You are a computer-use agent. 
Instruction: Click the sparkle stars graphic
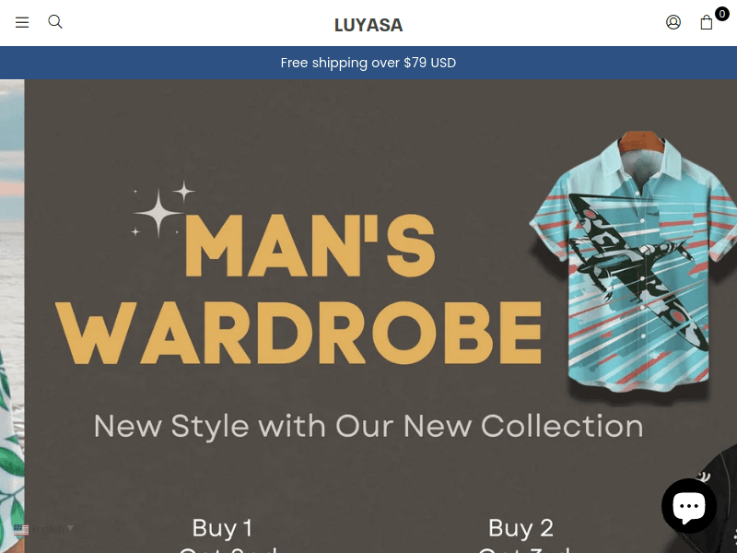[162, 209]
